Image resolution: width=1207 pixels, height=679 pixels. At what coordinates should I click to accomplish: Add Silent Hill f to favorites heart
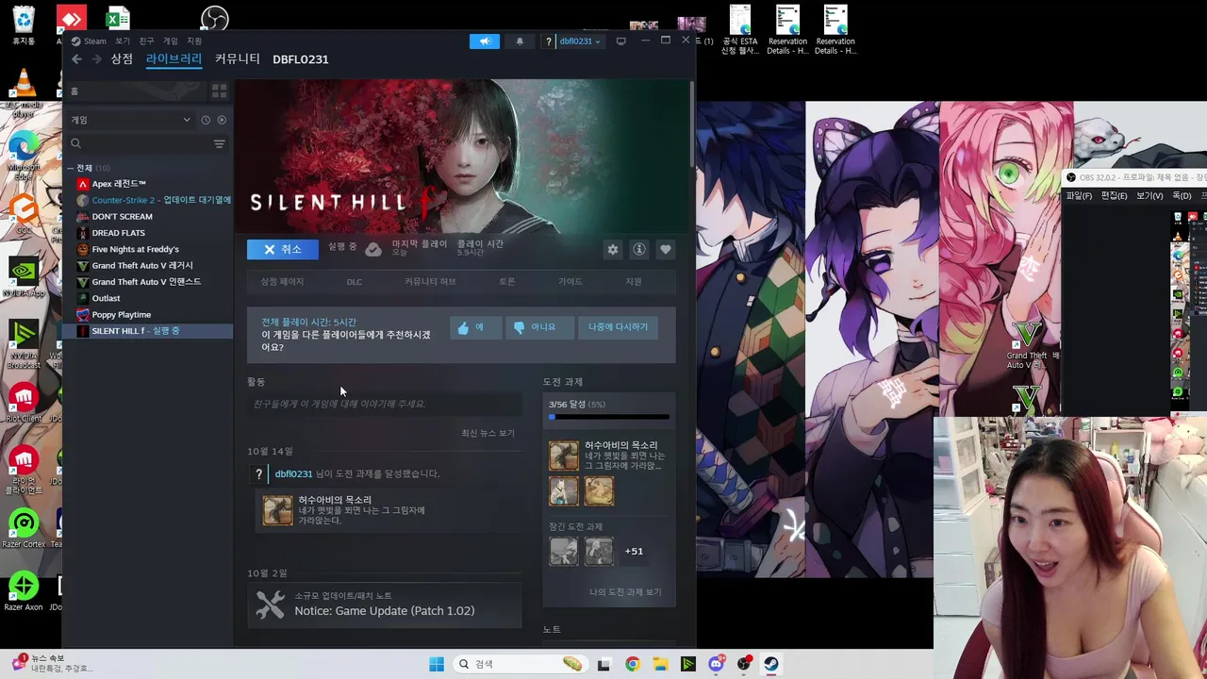pyautogui.click(x=666, y=249)
